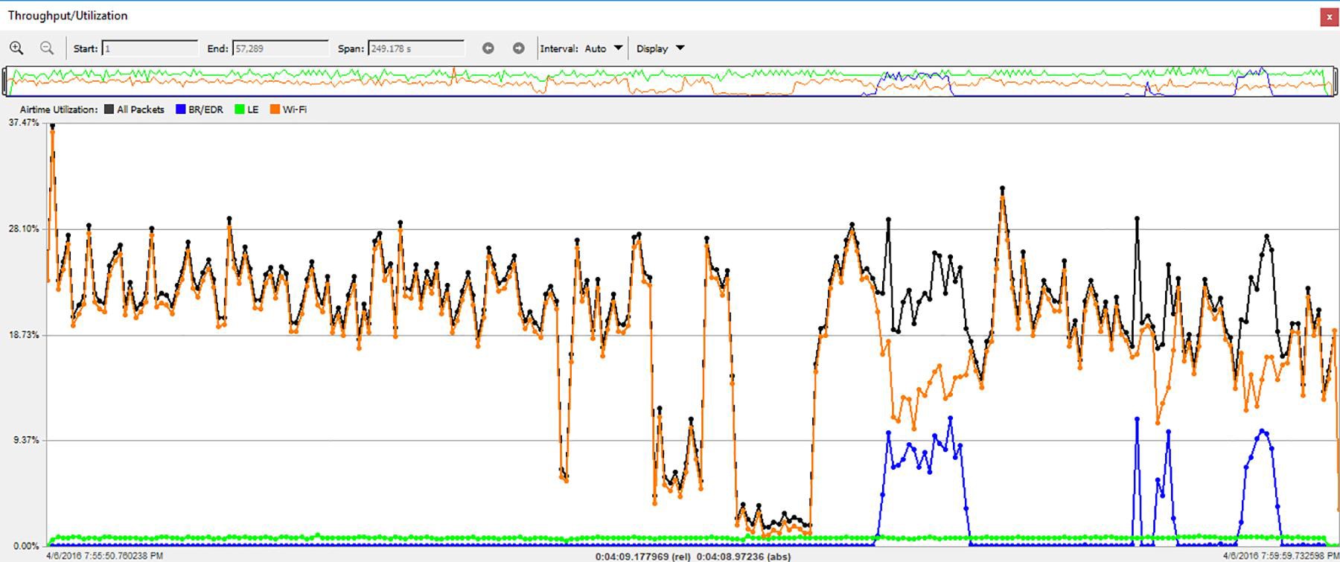Click the 0.00% axis label
This screenshot has width=1340, height=562.
25,546
